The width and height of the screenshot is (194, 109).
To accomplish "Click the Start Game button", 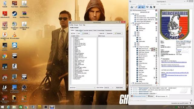I will 119,88.
